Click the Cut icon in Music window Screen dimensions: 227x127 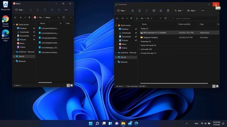[31, 10]
